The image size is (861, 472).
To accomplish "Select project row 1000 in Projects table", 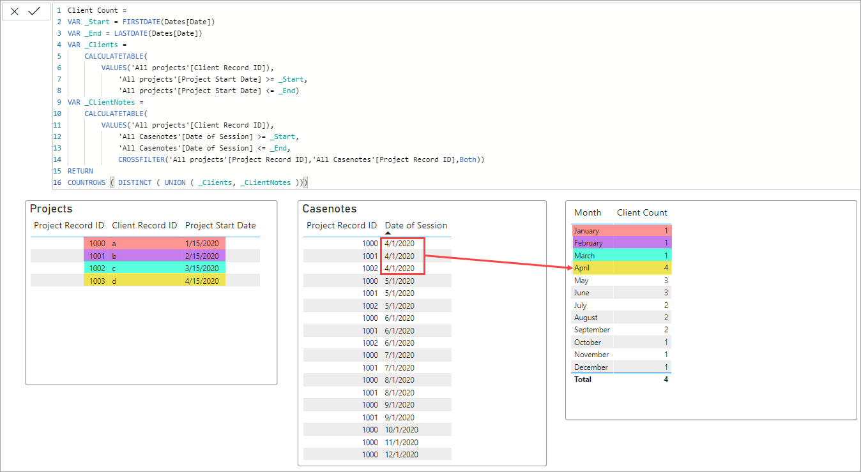I will (146, 244).
